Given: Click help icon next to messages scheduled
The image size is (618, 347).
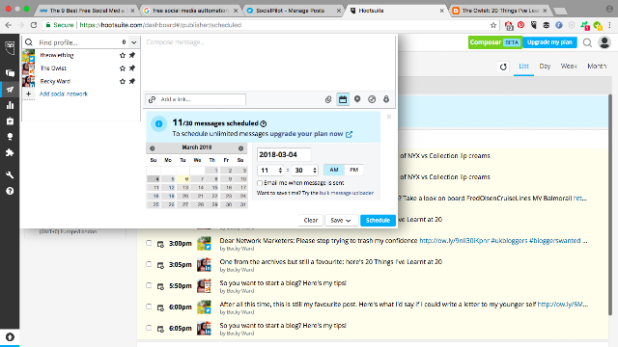Looking at the screenshot, I should [x=264, y=123].
